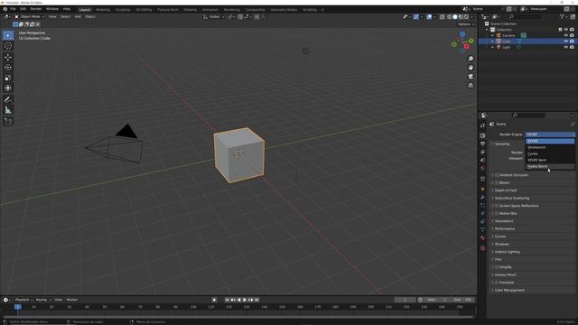This screenshot has height=325, width=578.
Task: Enable the Motion Blur checkbox
Action: coord(497,213)
